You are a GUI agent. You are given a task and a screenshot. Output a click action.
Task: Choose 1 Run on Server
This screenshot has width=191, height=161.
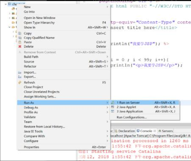pyautogui.click(x=145, y=103)
